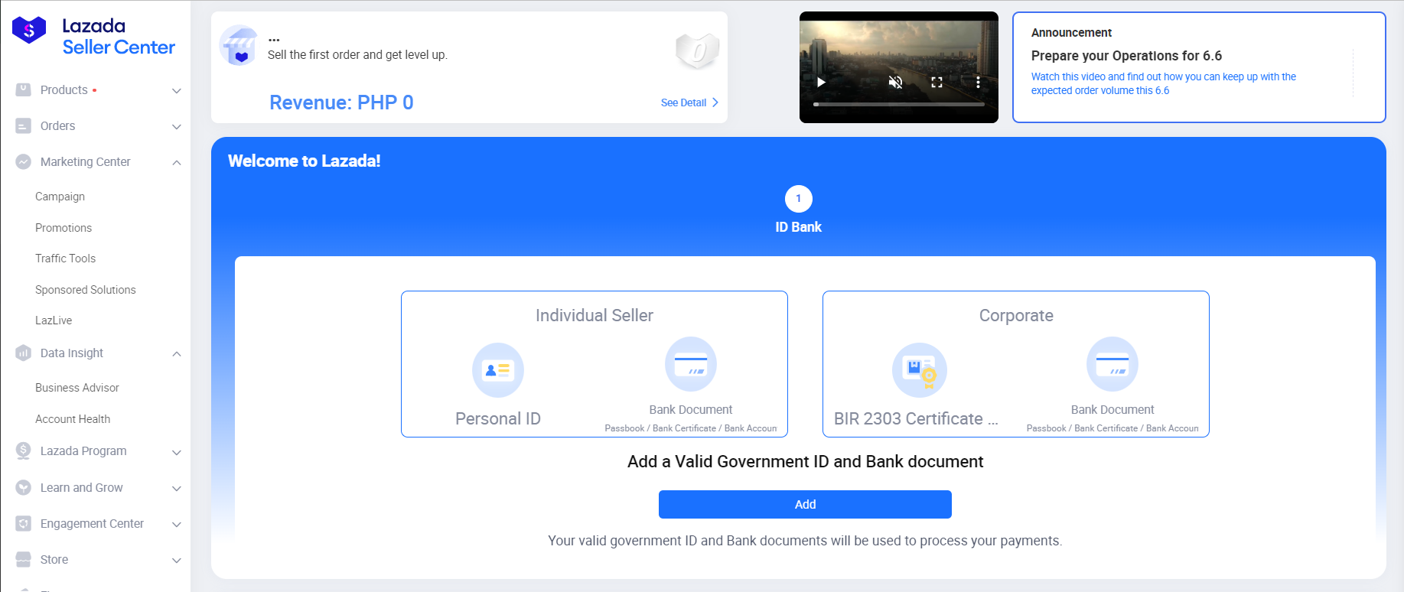The image size is (1404, 592).
Task: Click the Lazada Program coin icon
Action: pos(24,451)
